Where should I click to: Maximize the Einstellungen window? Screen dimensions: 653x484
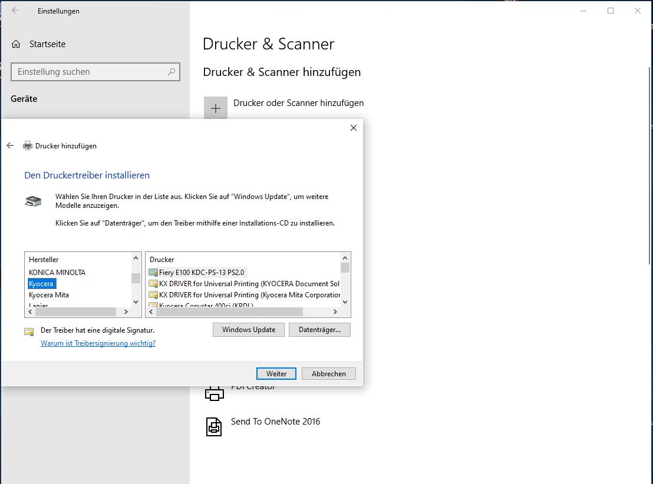click(x=611, y=11)
